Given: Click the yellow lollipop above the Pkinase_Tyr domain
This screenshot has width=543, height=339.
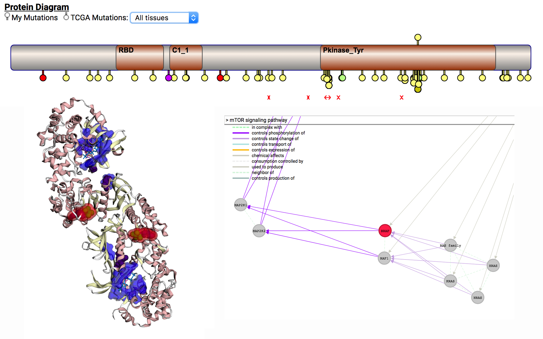Looking at the screenshot, I should (x=418, y=37).
